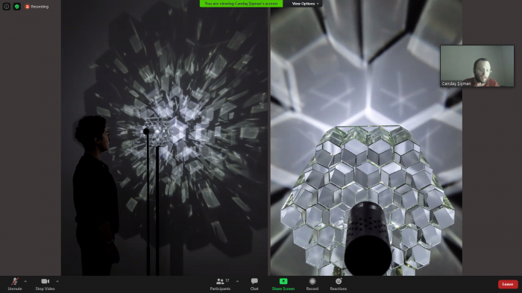Image resolution: width=522 pixels, height=293 pixels.
Task: Click Candaş Şişman name label on thumbnail
Action: coord(456,84)
